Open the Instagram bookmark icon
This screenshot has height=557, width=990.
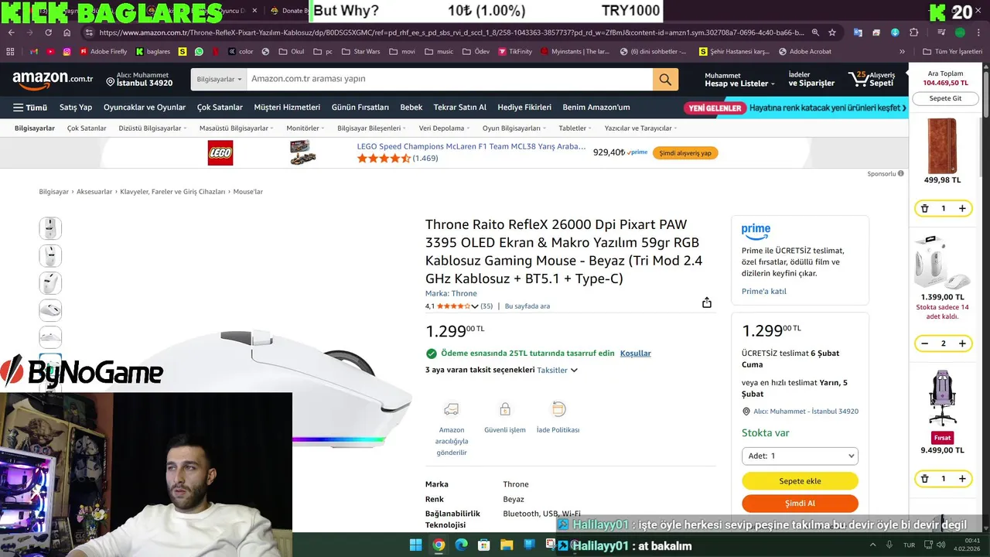[67, 52]
